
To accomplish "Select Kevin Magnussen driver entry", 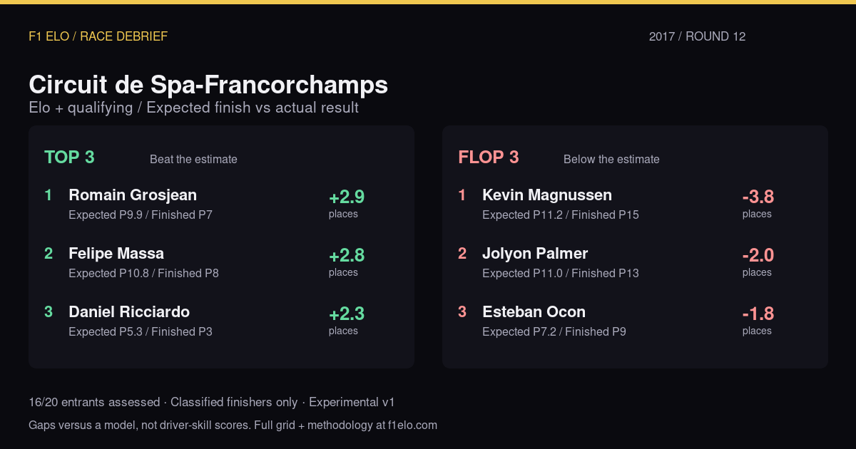I will tap(547, 195).
